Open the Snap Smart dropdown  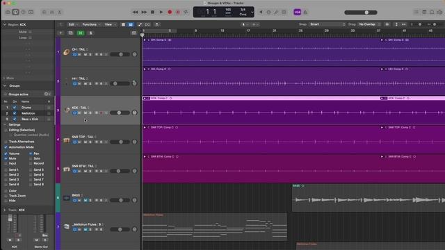click(x=327, y=24)
